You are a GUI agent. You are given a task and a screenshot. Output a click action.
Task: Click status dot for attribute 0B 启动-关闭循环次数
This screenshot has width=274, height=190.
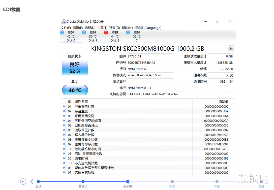click(x=64, y=153)
